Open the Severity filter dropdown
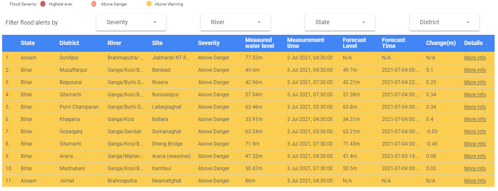 tap(131, 22)
